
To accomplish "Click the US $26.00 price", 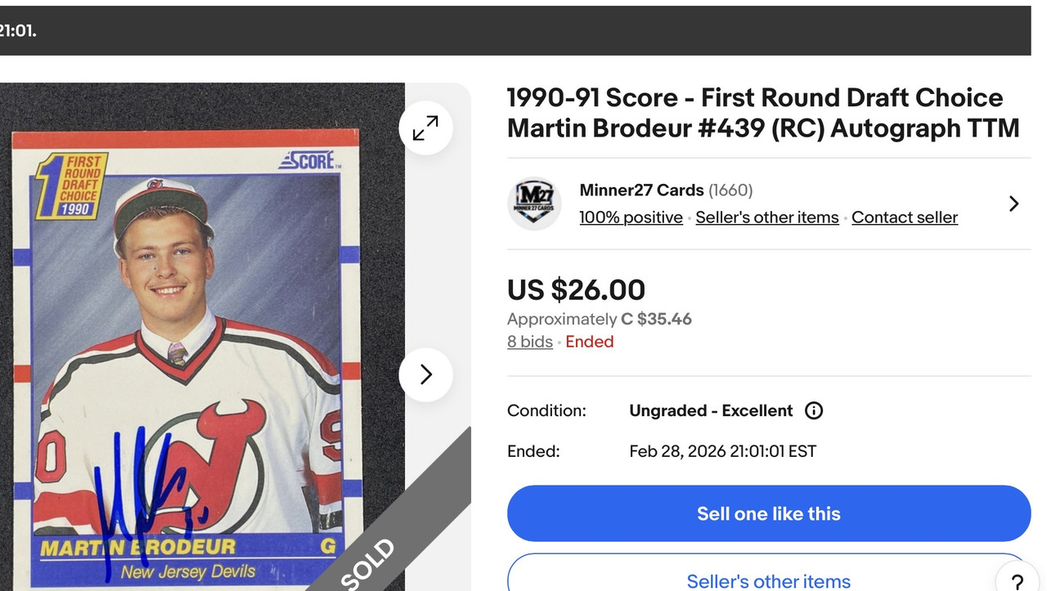I will click(x=576, y=289).
